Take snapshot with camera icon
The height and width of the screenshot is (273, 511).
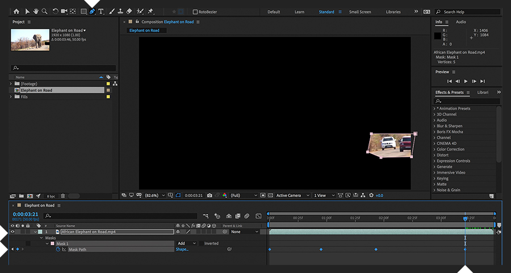(210, 195)
